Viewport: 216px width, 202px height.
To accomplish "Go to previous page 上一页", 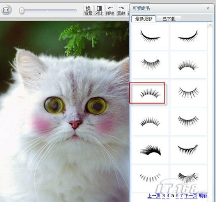I will point(154,196).
